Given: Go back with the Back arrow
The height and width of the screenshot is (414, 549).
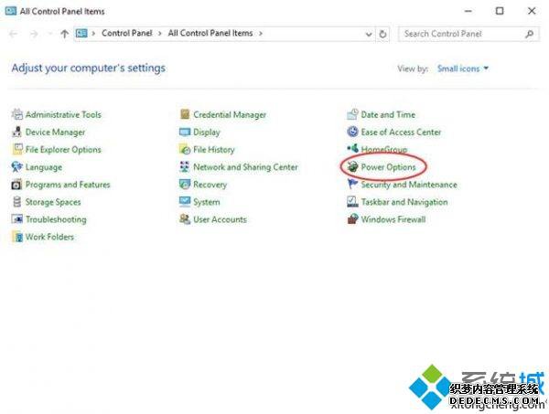Looking at the screenshot, I should click(x=14, y=34).
